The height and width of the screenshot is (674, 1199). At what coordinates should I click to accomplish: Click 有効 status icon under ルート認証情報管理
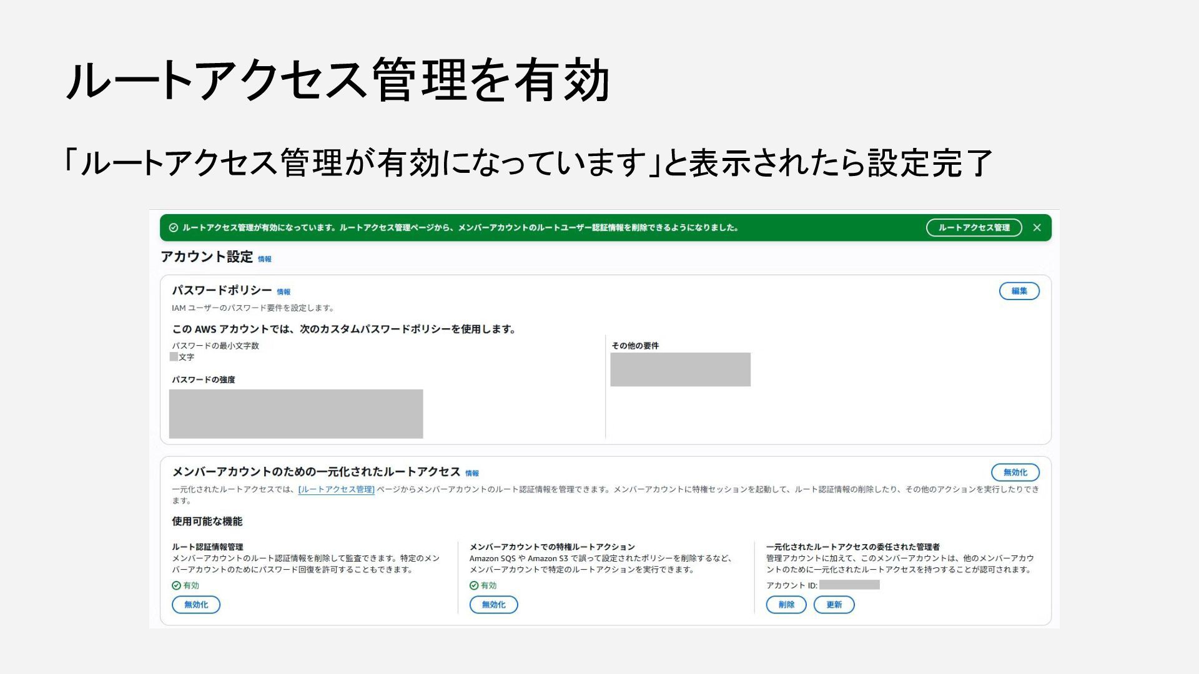[176, 585]
